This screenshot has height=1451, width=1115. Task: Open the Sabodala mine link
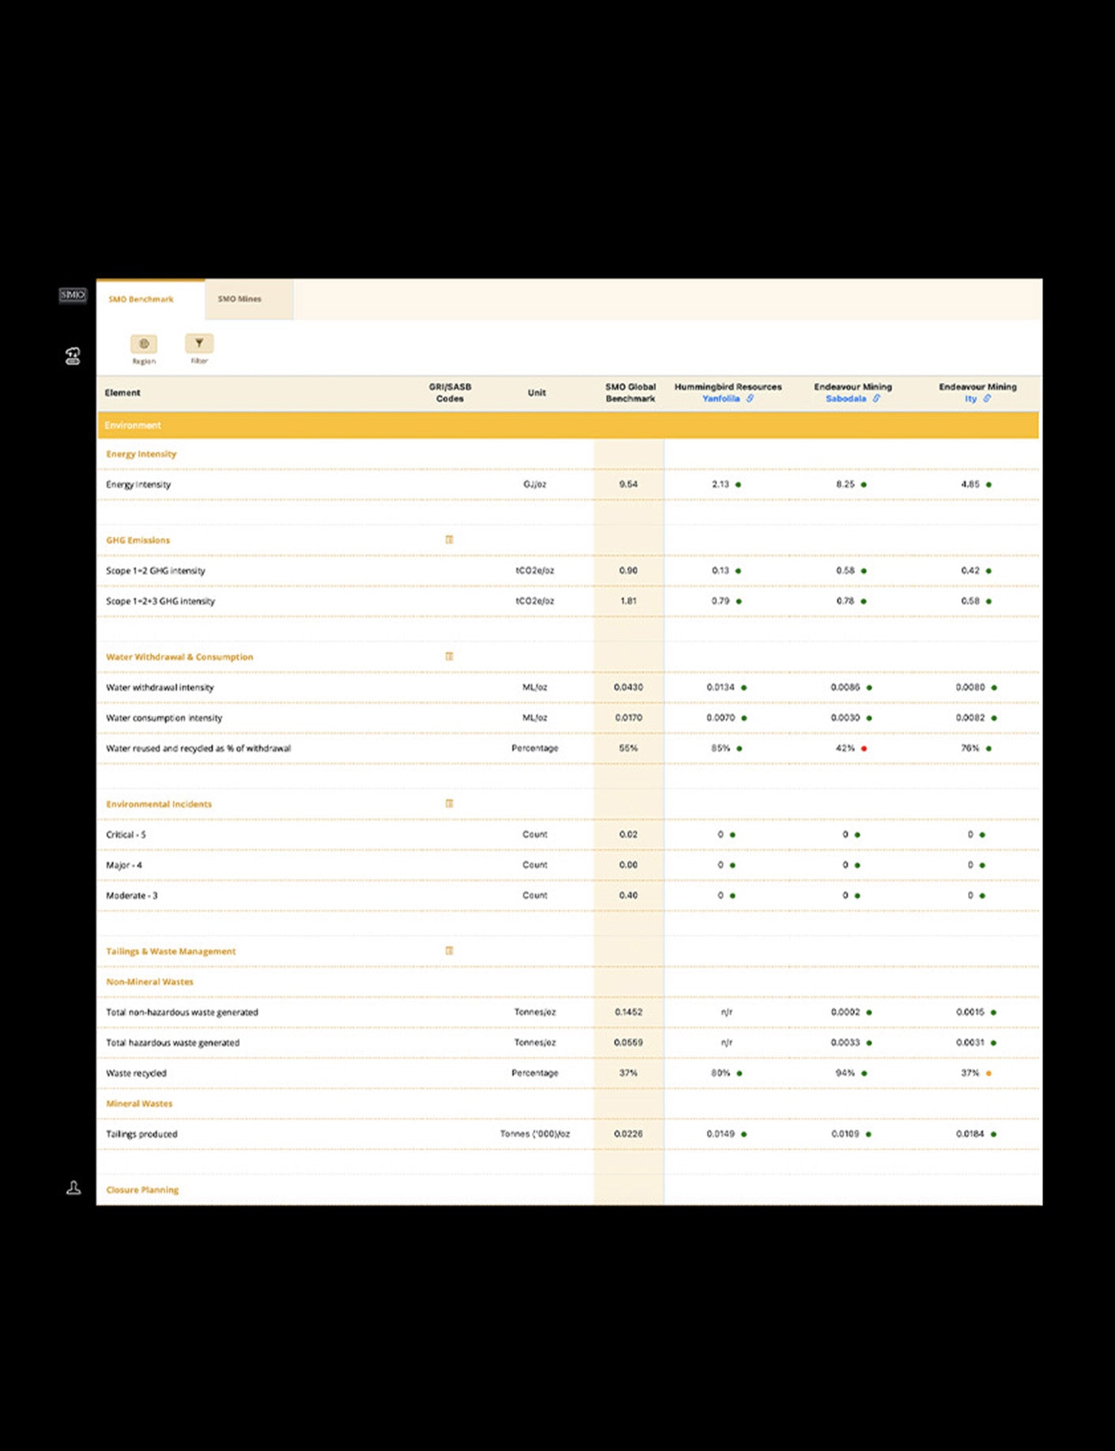click(845, 399)
